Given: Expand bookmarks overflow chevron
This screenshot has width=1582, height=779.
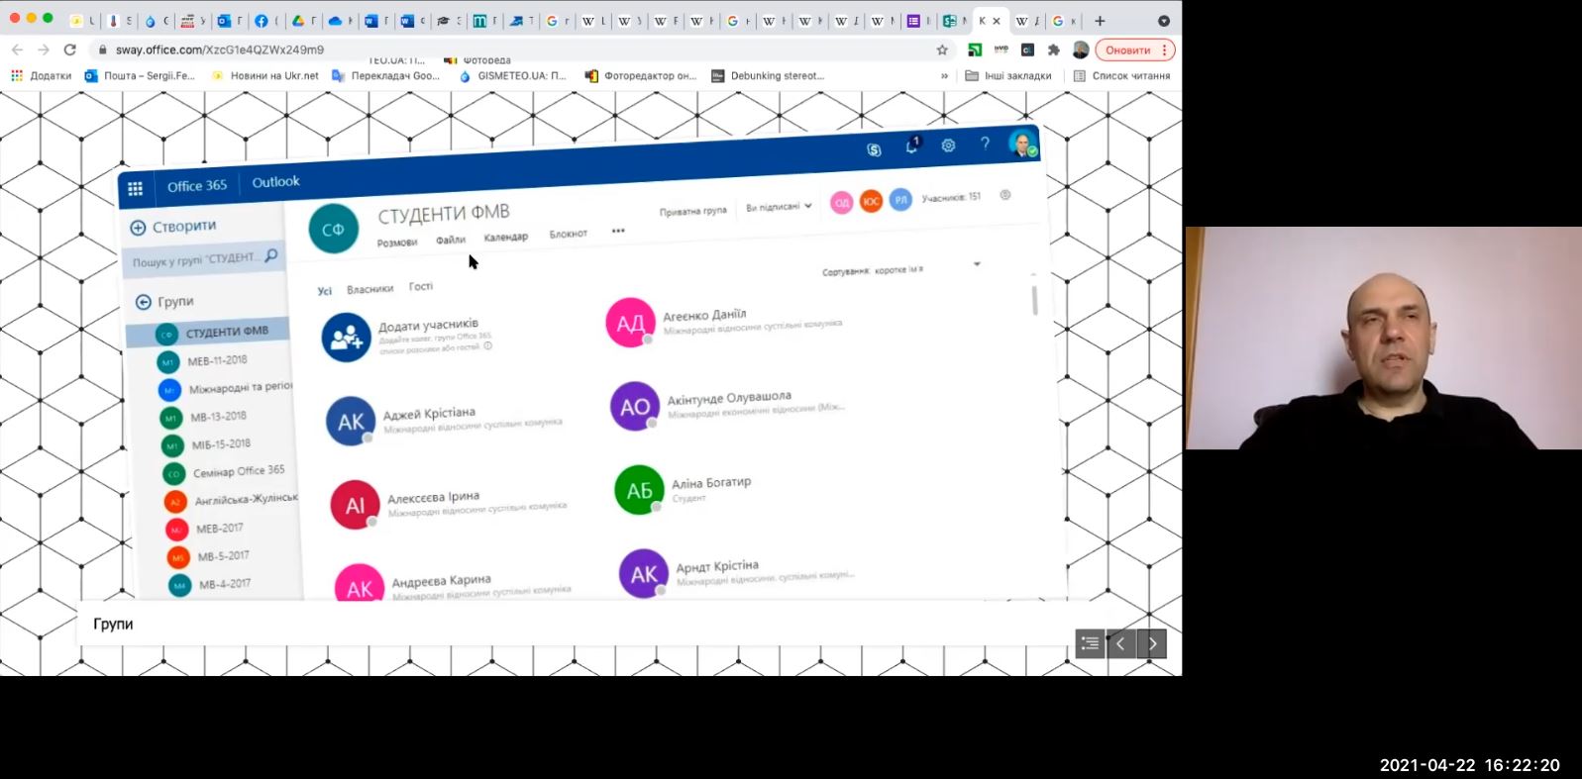Looking at the screenshot, I should pos(944,76).
